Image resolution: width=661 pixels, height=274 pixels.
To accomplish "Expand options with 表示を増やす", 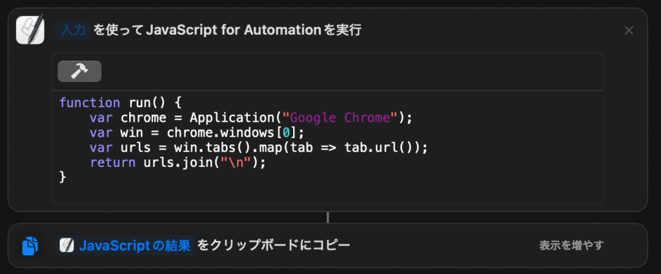I will pos(571,245).
